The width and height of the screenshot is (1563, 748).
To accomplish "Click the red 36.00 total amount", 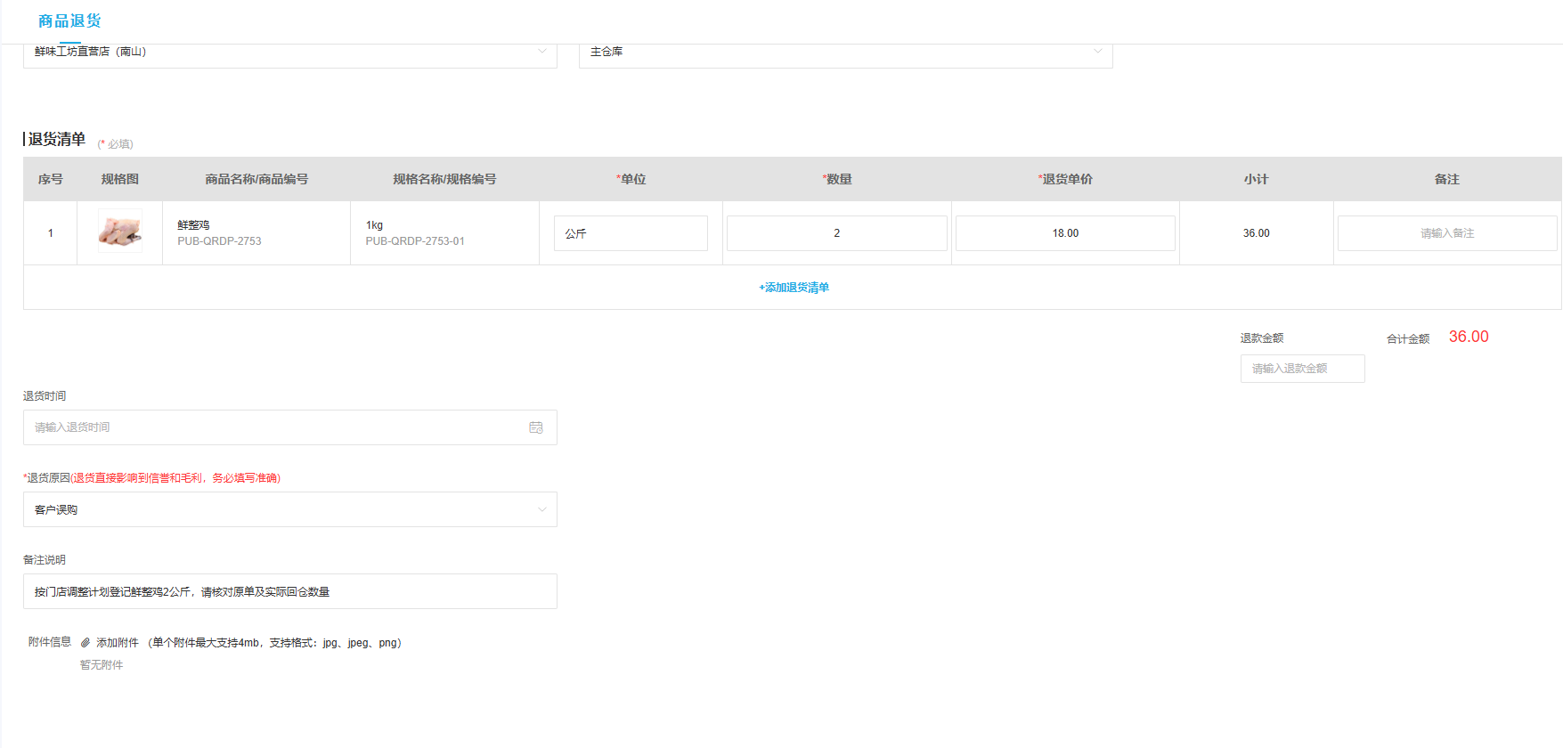I will pyautogui.click(x=1469, y=337).
